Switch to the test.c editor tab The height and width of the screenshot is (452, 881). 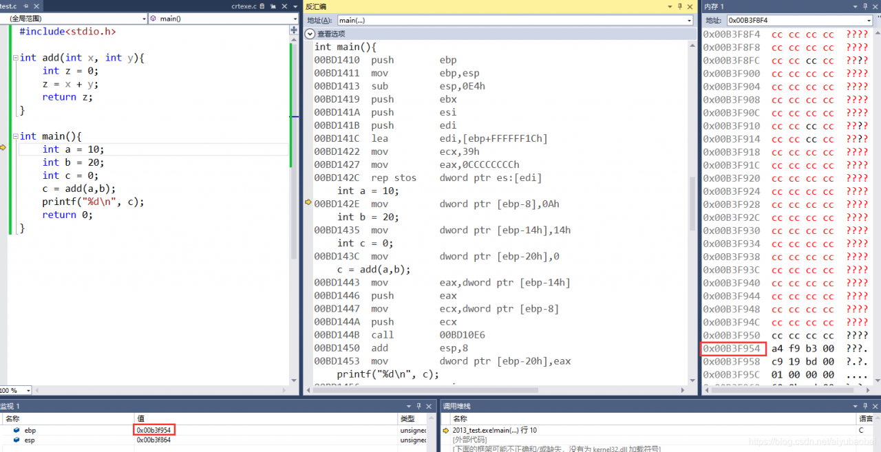tap(8, 6)
